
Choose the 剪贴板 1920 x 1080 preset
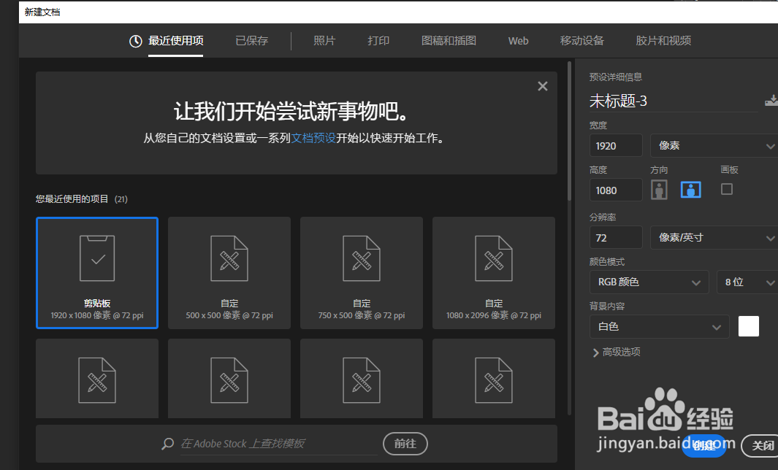click(97, 273)
